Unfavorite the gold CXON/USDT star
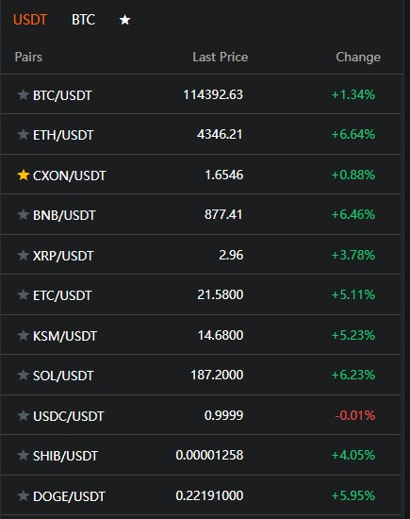The height and width of the screenshot is (519, 410). click(24, 175)
